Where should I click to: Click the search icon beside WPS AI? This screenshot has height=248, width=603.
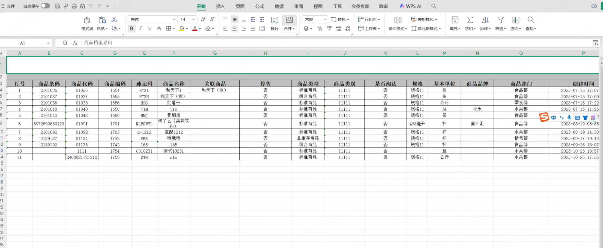[434, 6]
